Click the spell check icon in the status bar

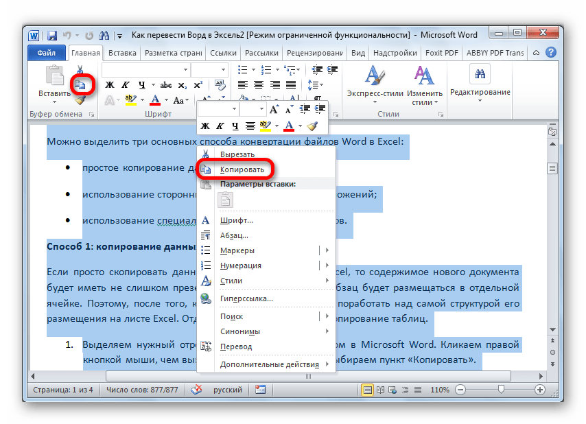[x=196, y=390]
